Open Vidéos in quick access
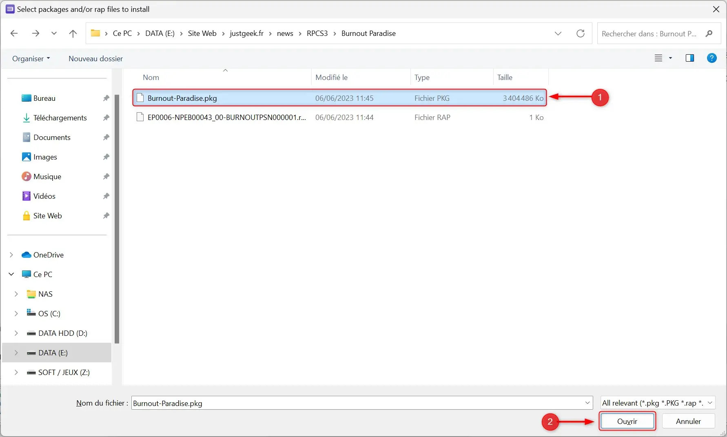 point(44,196)
